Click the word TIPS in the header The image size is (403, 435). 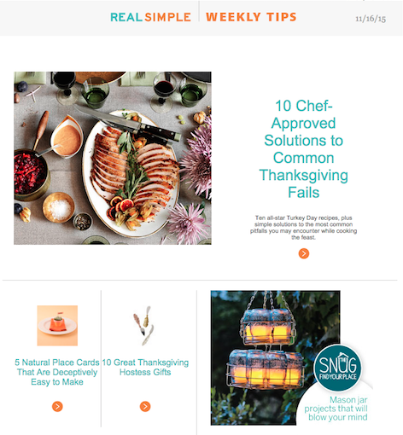coord(282,17)
